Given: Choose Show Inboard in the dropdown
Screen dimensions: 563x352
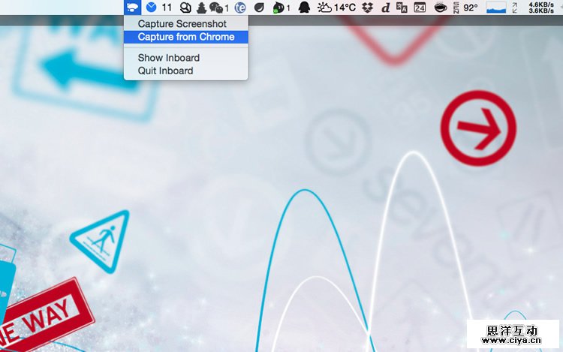Looking at the screenshot, I should (x=186, y=58).
